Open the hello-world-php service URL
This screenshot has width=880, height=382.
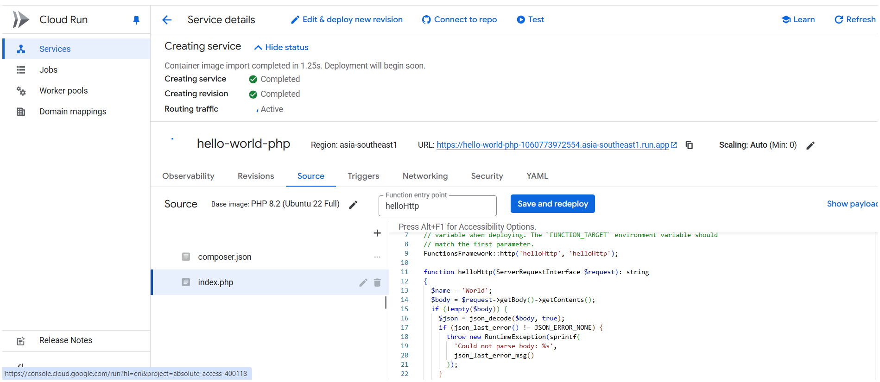553,145
